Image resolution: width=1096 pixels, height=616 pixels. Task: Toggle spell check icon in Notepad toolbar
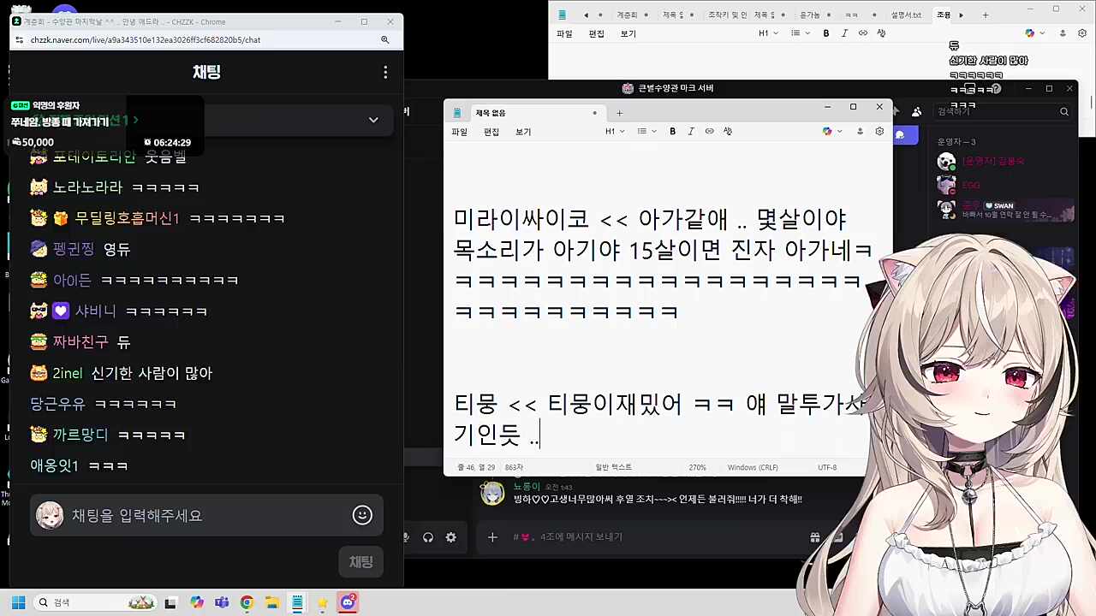pos(727,131)
